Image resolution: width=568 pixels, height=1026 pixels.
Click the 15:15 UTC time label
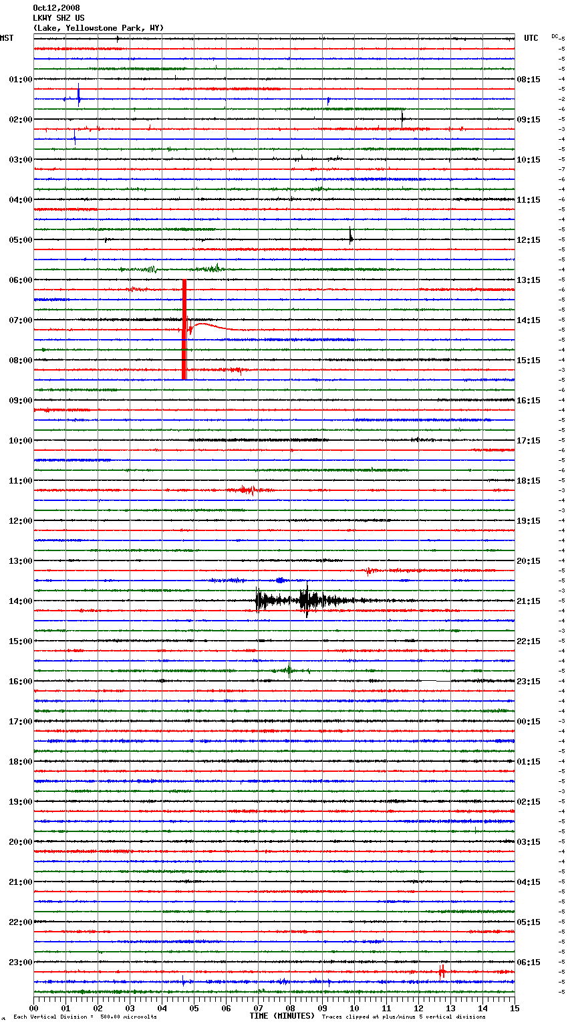(x=529, y=361)
